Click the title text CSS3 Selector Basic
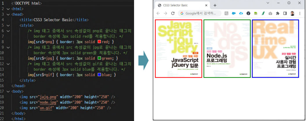Image resolution: width=307 pixels, height=121 pixels. [53, 20]
